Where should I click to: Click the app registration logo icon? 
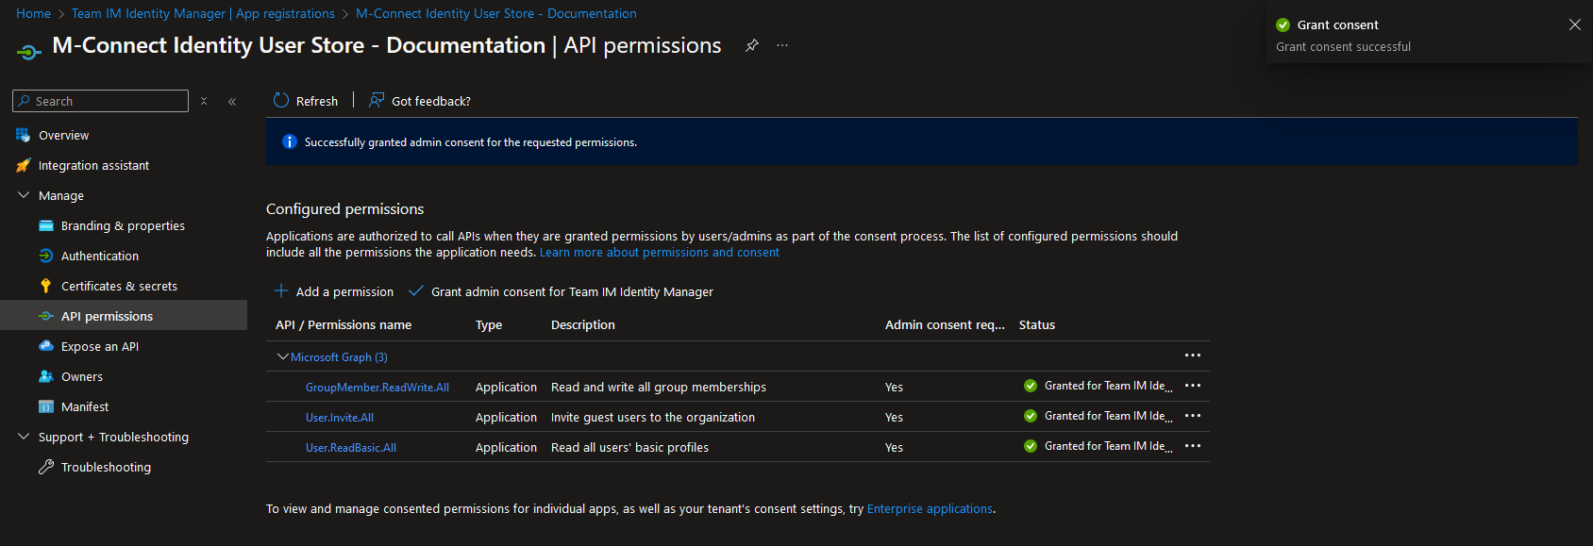tap(29, 52)
